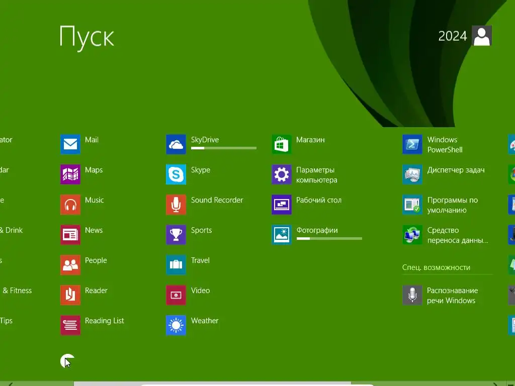Image resolution: width=515 pixels, height=386 pixels.
Task: Open the SkyDrive cloud icon
Action: pos(176,144)
